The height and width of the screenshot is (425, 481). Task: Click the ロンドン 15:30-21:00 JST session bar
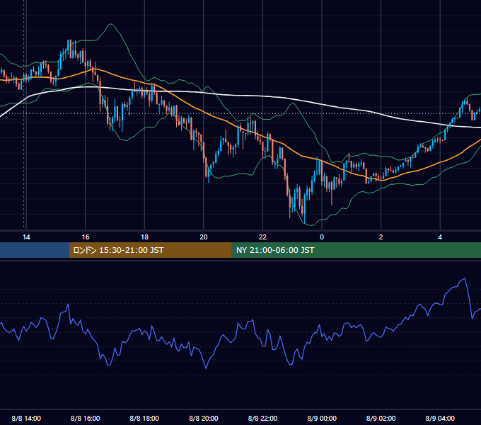pyautogui.click(x=150, y=250)
